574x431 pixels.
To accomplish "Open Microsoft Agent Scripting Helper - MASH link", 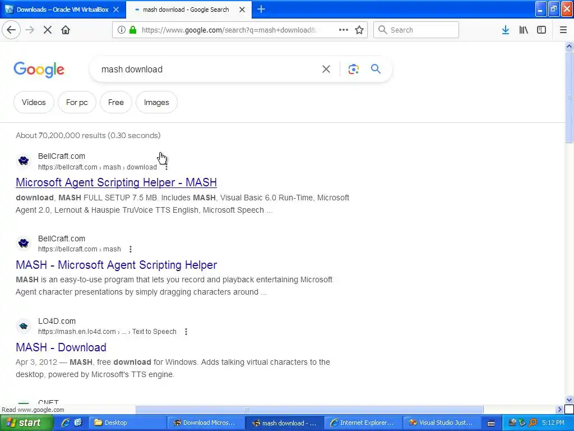I will pos(116,182).
